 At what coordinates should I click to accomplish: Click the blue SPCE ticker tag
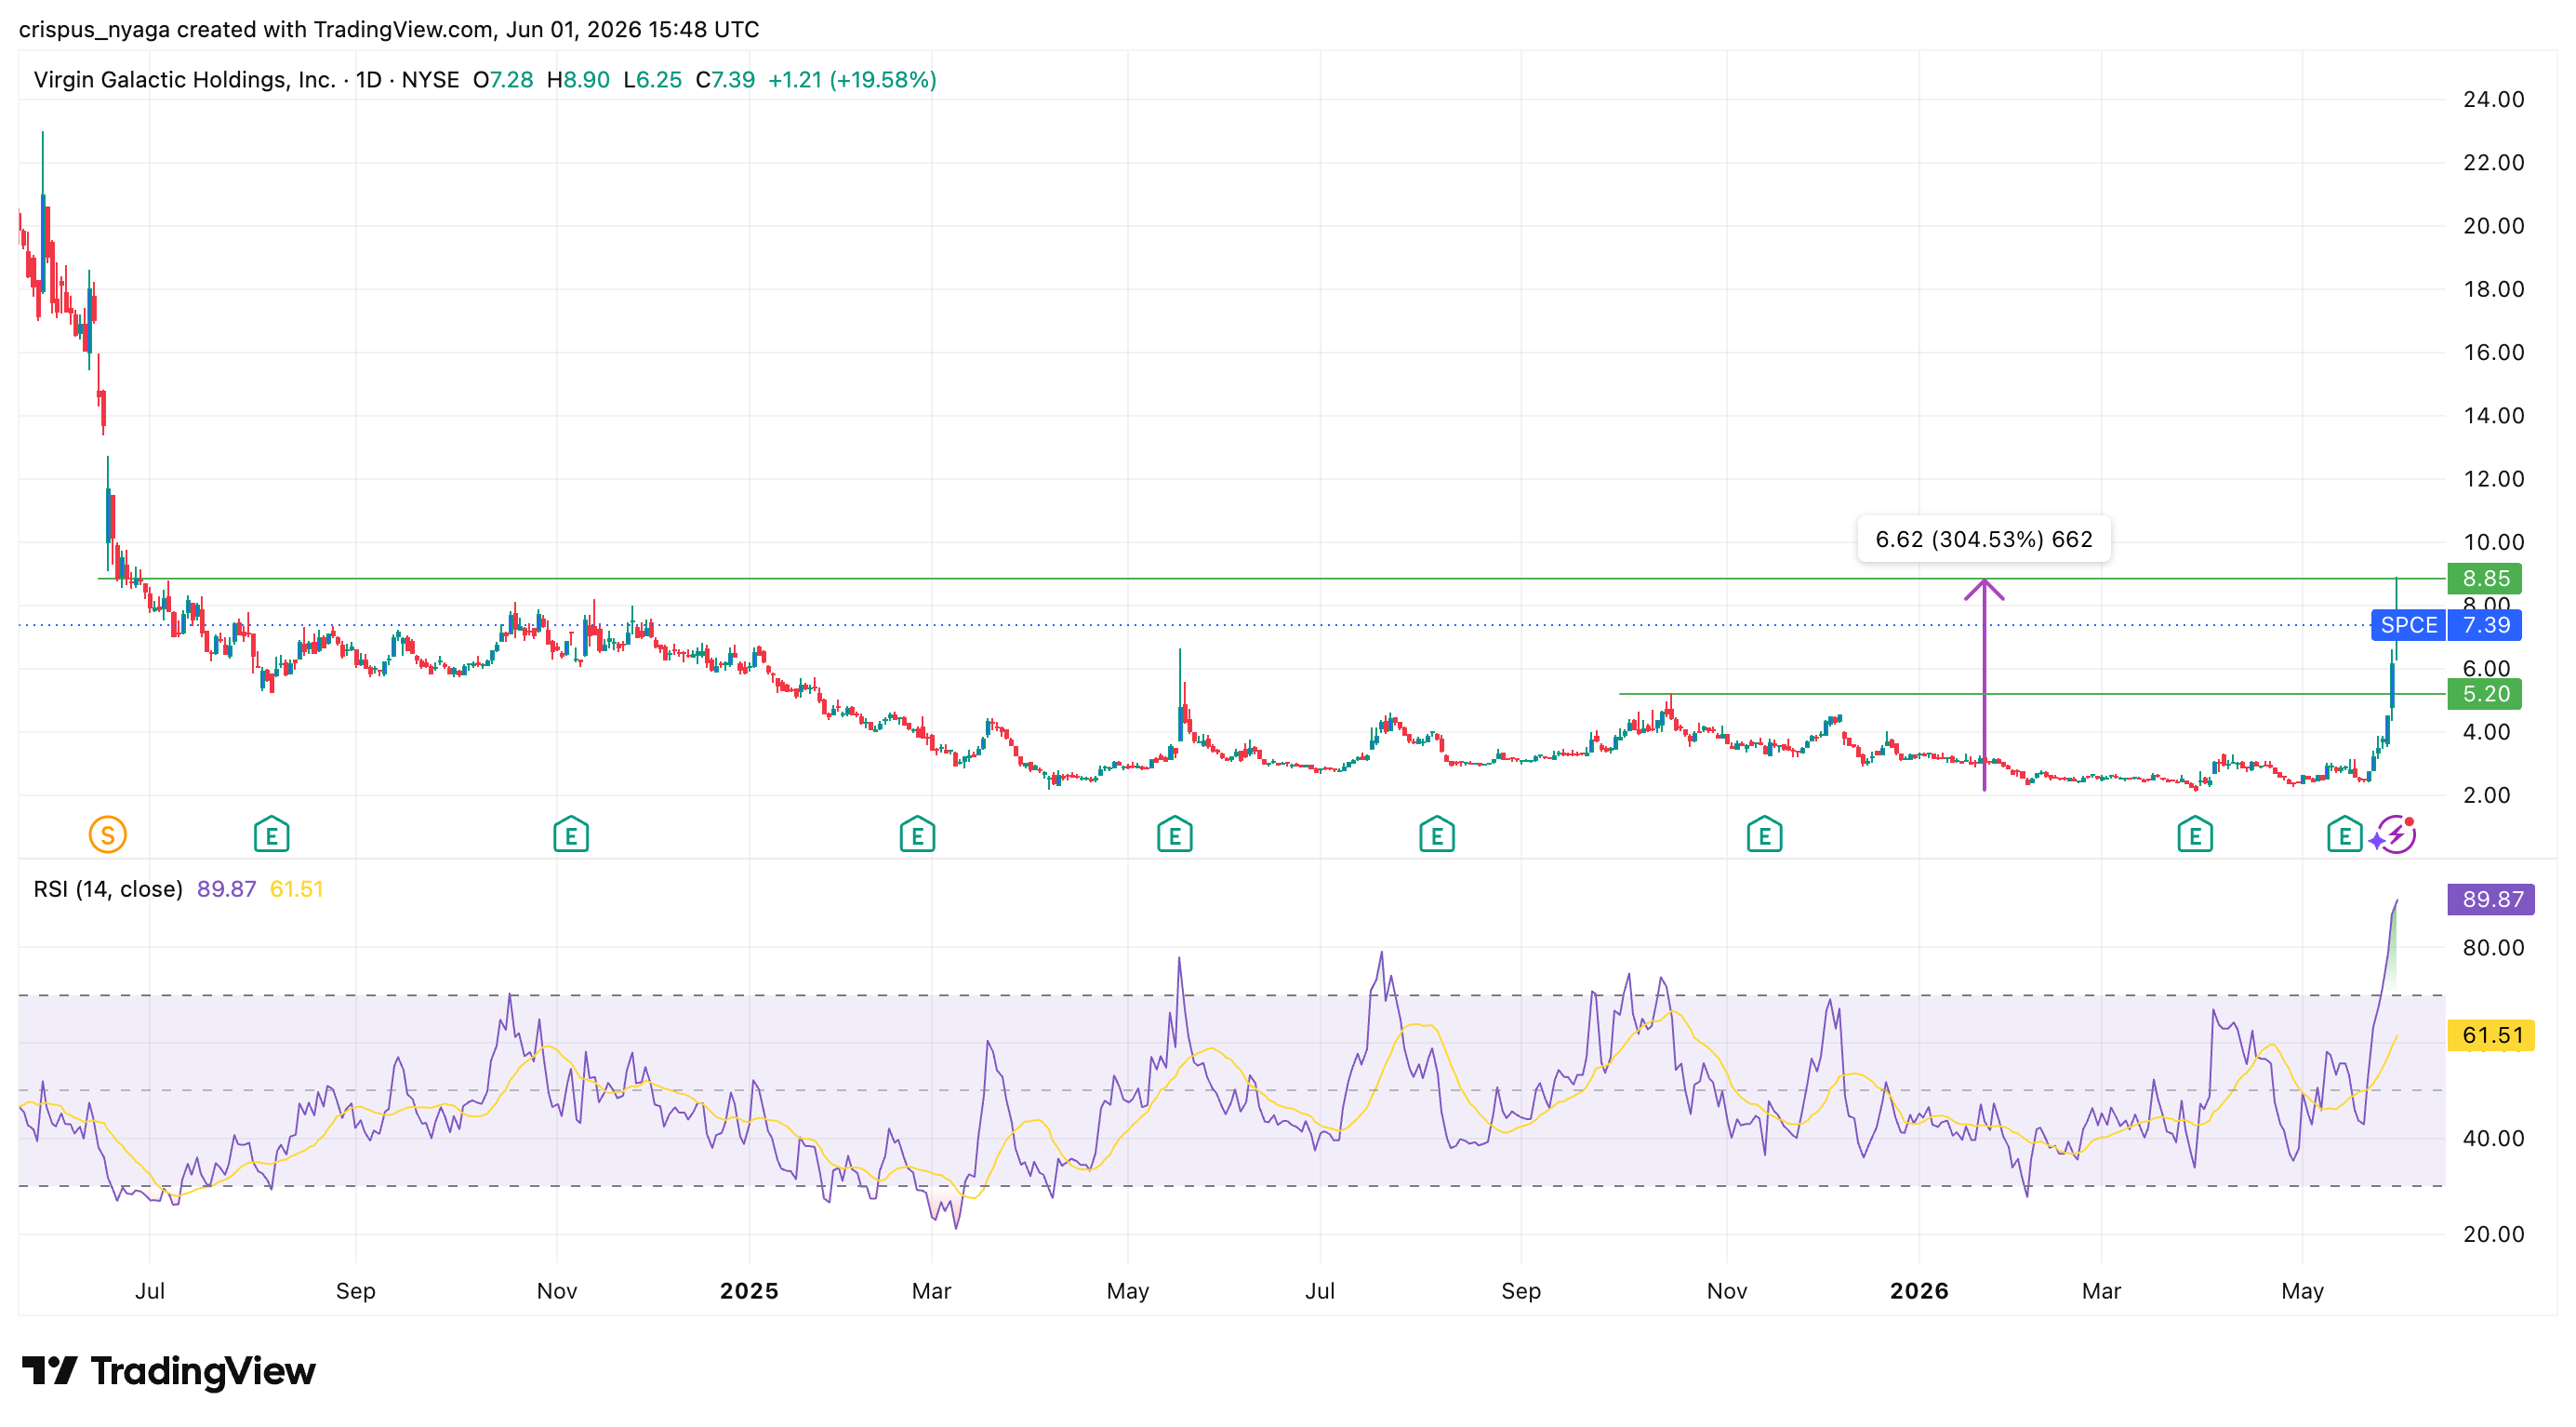[x=2408, y=625]
